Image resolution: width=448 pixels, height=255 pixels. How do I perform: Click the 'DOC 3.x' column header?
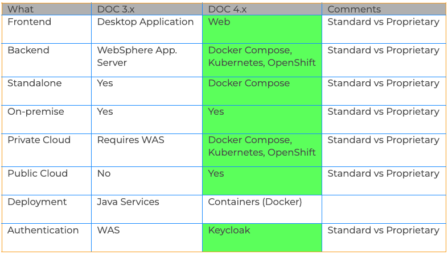[147, 9]
